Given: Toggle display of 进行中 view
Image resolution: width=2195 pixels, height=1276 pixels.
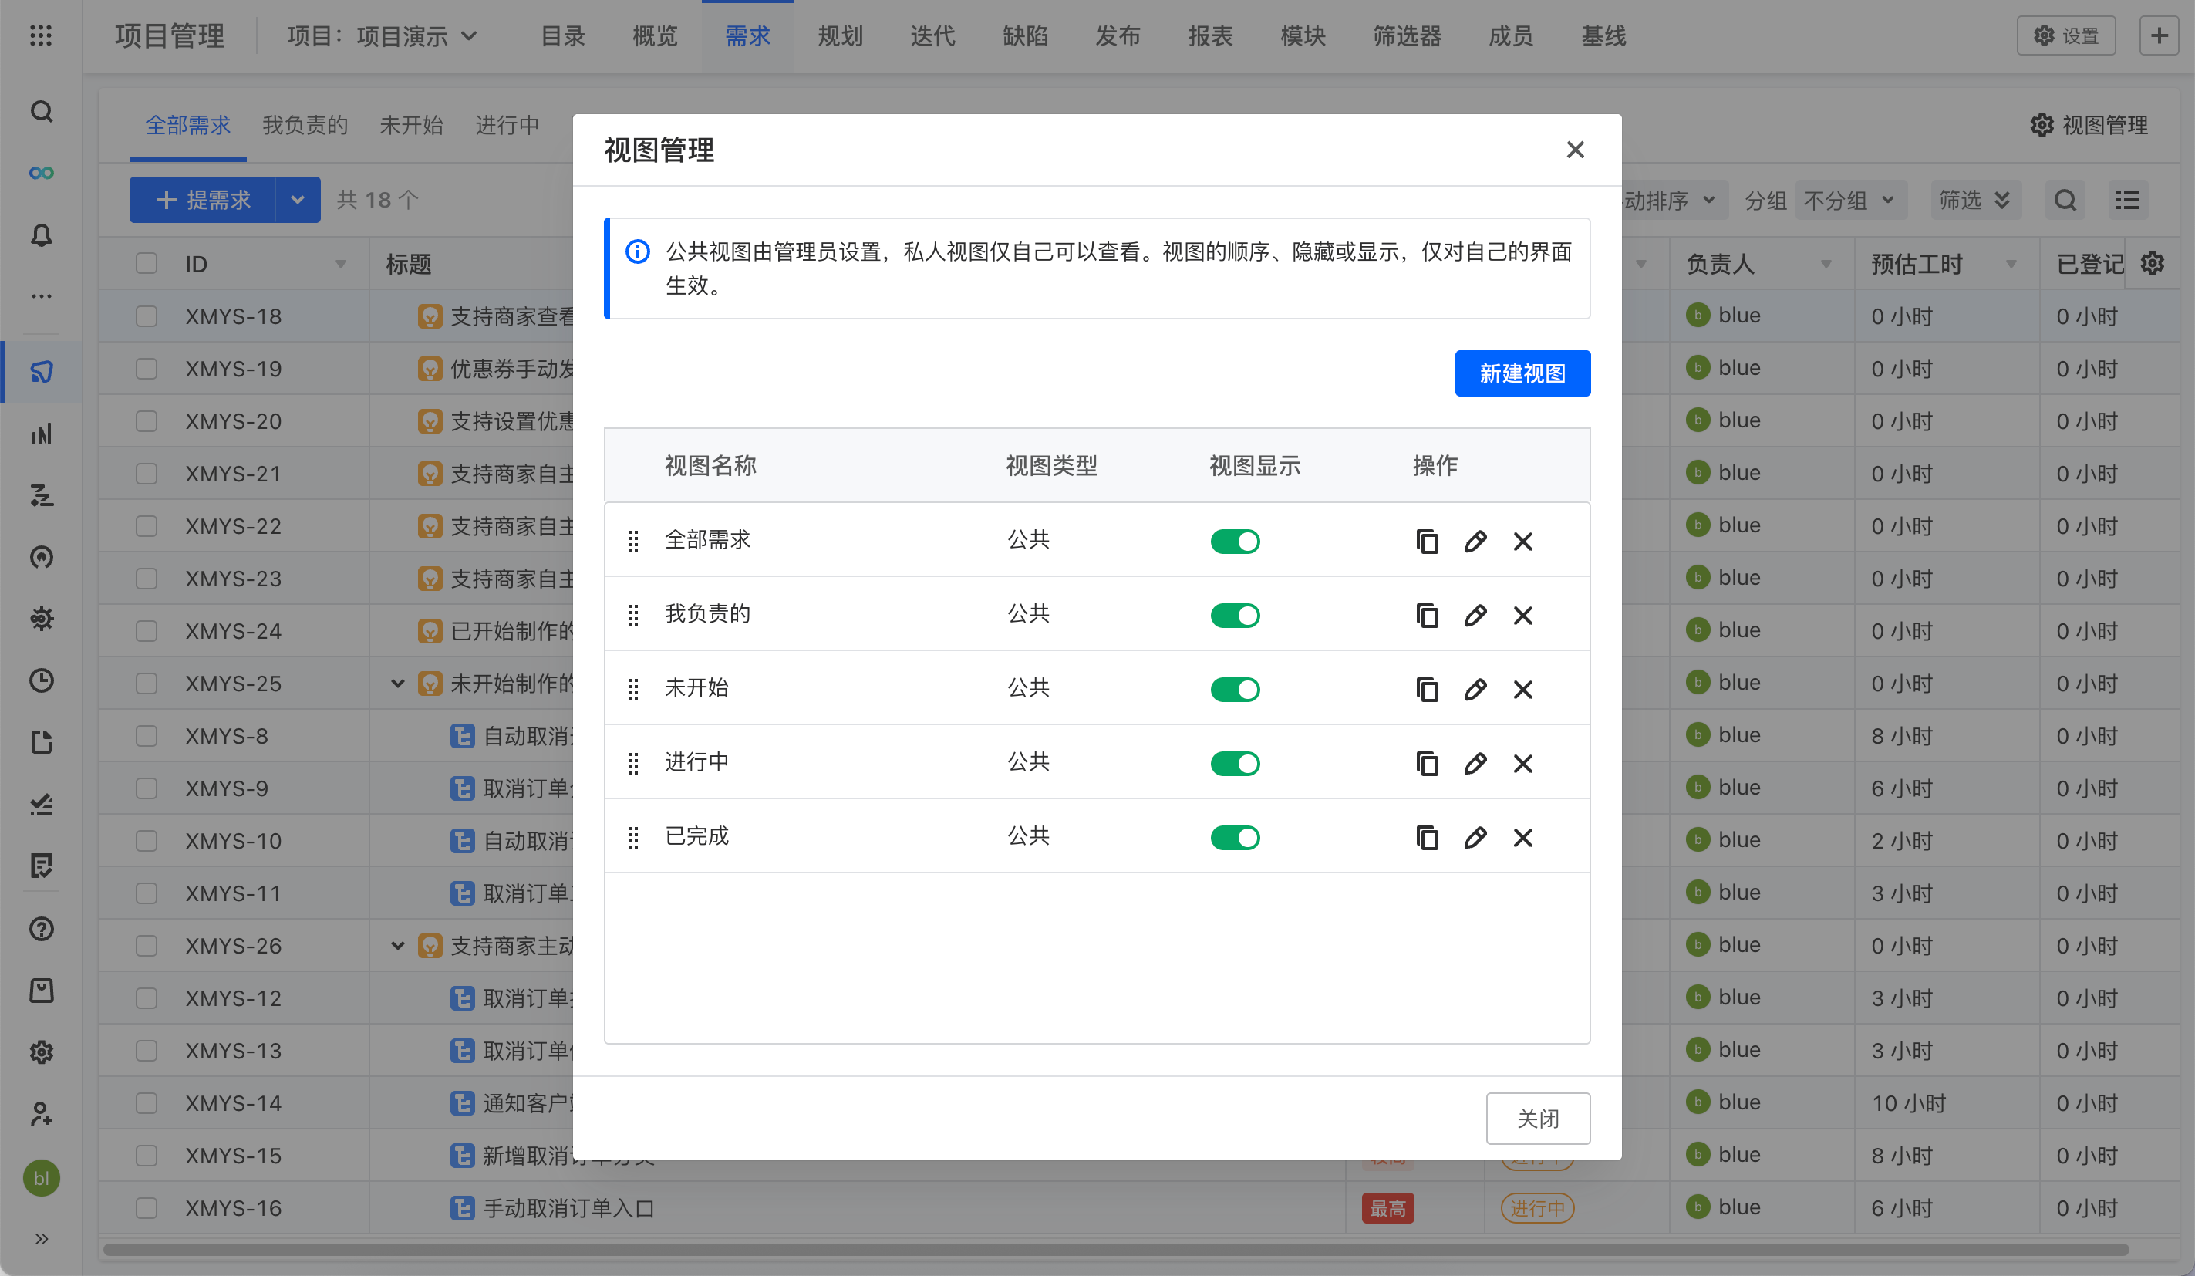Looking at the screenshot, I should tap(1235, 763).
